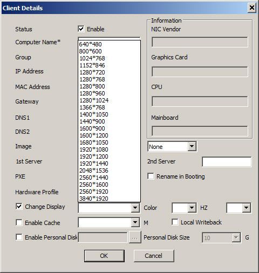The image size is (259, 273).
Task: Tick the Rename in Booting checkbox
Action: (x=151, y=176)
